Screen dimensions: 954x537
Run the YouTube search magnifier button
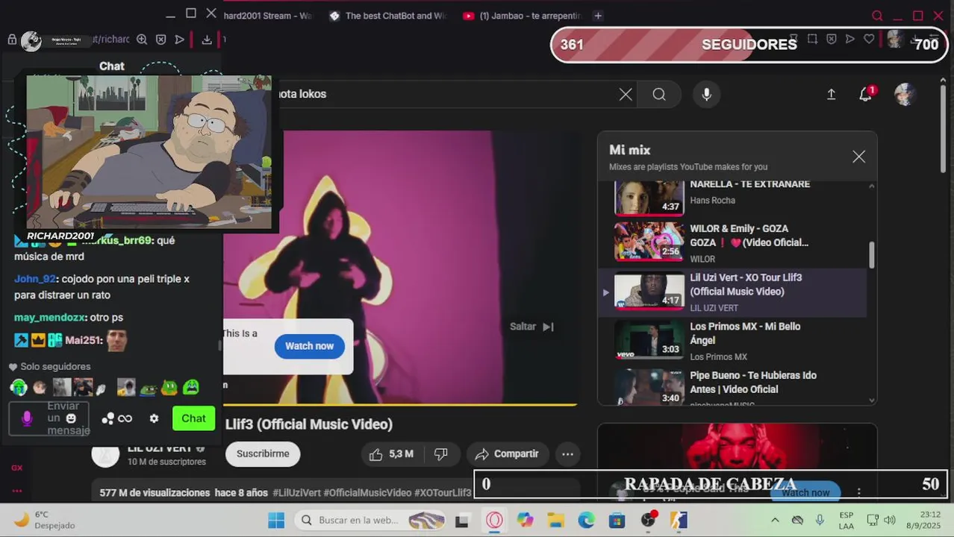tap(659, 94)
